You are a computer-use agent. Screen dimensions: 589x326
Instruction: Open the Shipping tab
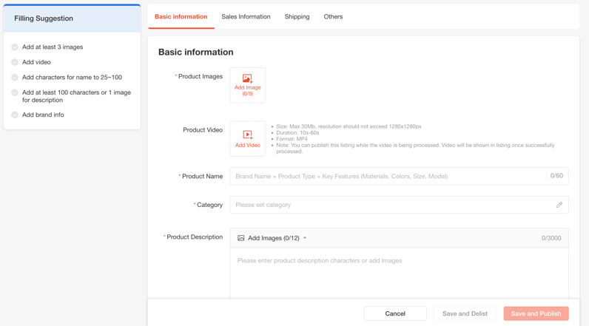point(297,16)
